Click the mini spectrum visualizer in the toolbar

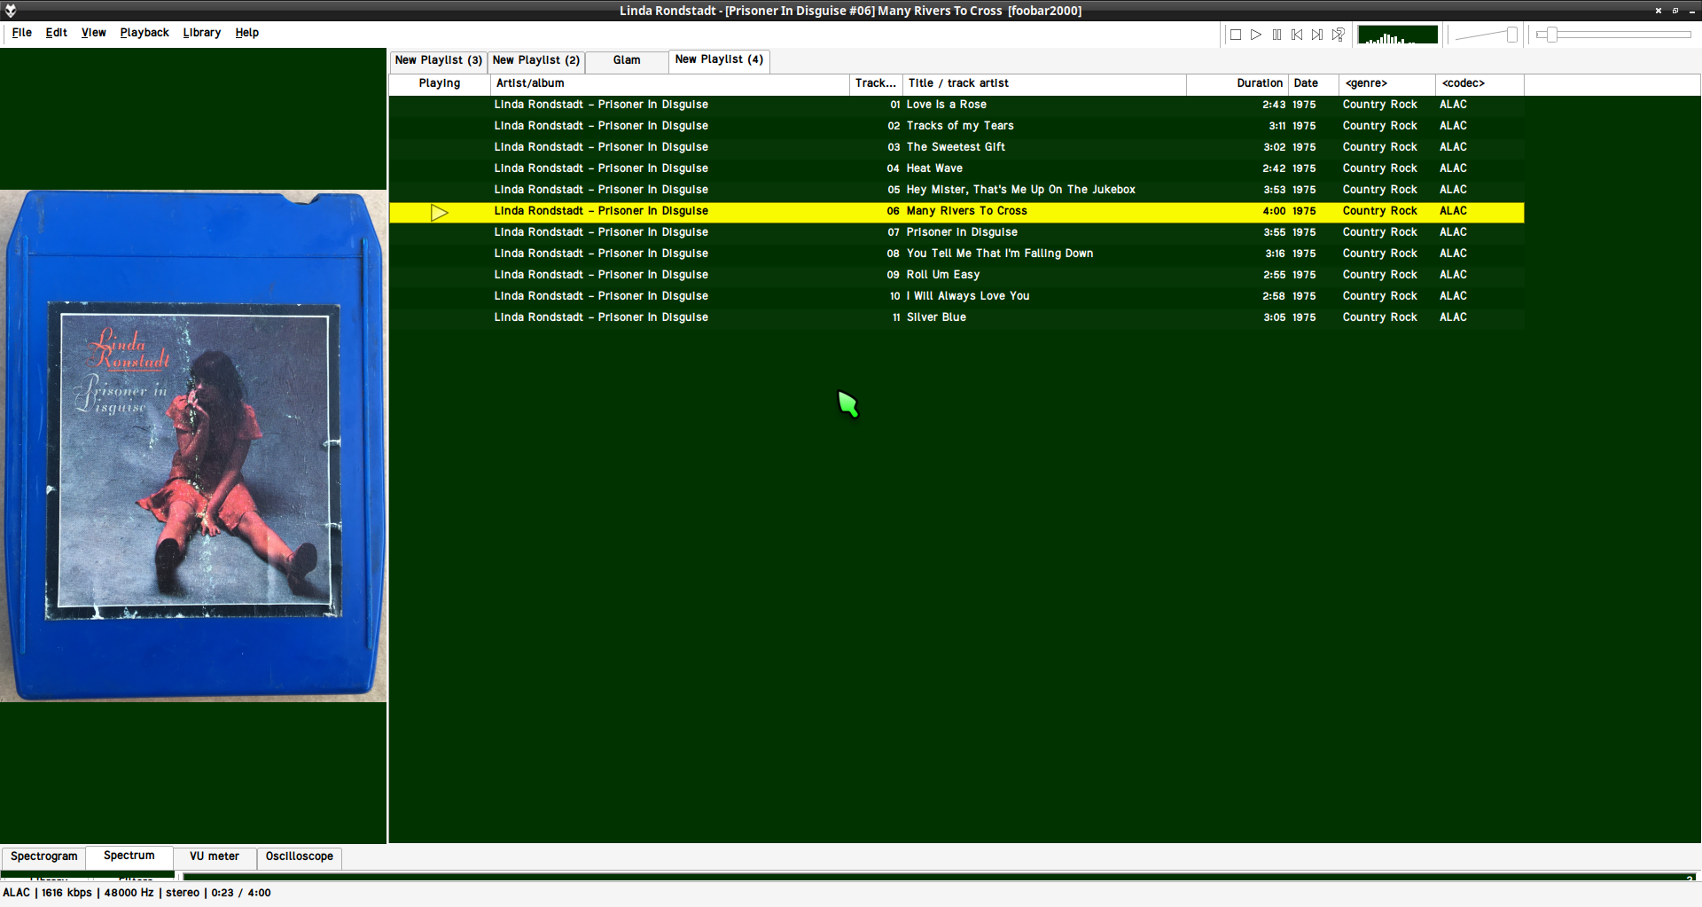(1398, 35)
